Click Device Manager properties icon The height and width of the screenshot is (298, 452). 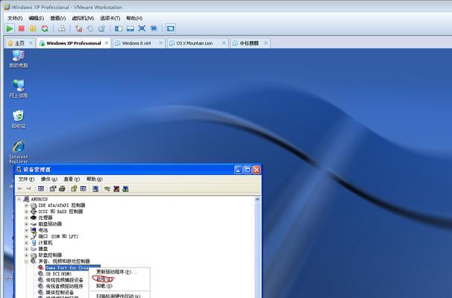(x=53, y=188)
